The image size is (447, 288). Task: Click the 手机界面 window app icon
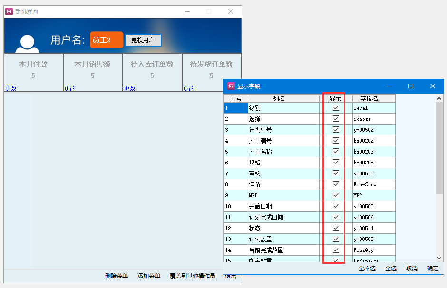click(9, 11)
